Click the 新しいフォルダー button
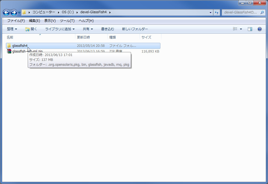The image size is (268, 184). click(135, 29)
